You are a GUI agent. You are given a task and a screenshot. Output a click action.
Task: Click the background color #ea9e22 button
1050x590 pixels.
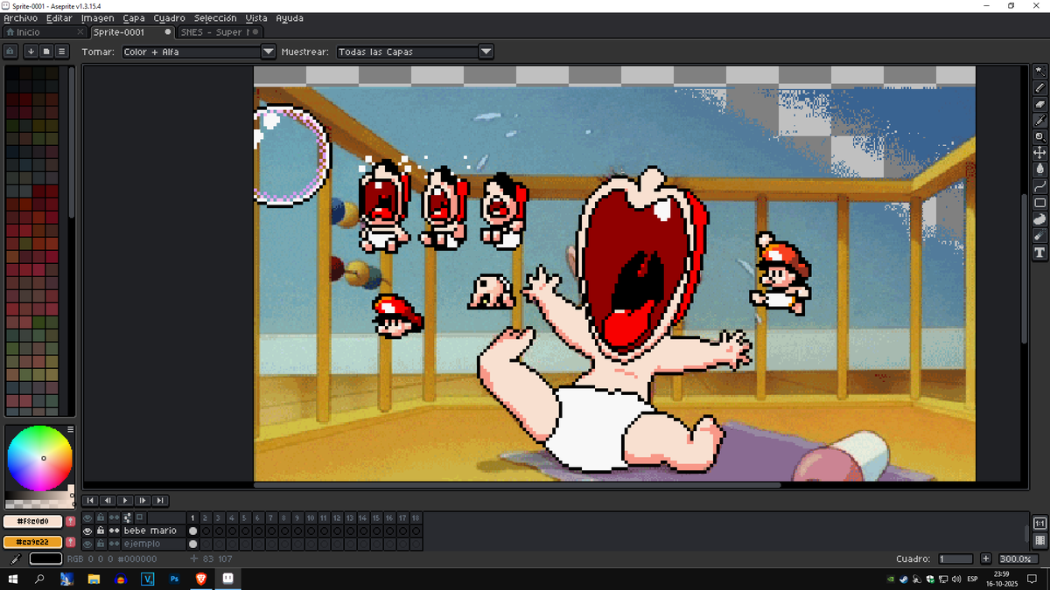33,542
